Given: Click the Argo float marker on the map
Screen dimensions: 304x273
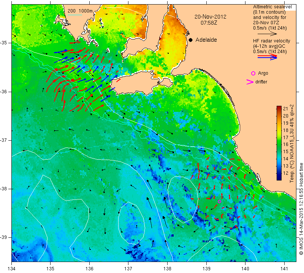Looking at the screenshot, I should click(219, 201).
